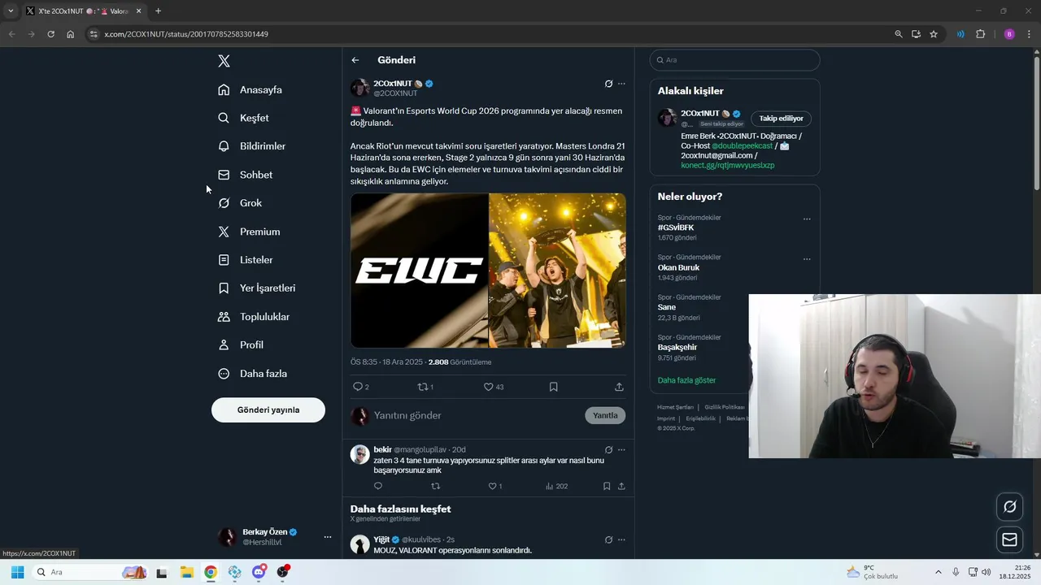Share the main post
This screenshot has width=1041, height=585.
[x=619, y=387]
